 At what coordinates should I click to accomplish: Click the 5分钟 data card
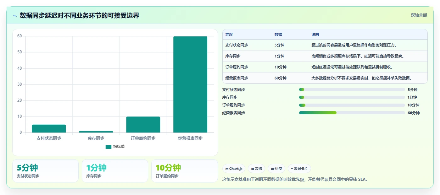point(45,171)
